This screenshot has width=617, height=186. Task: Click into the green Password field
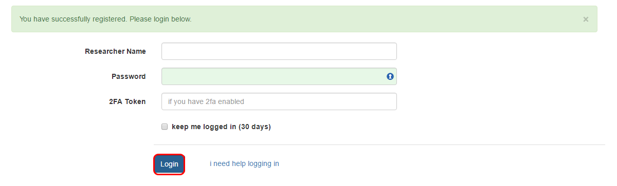pyautogui.click(x=279, y=76)
